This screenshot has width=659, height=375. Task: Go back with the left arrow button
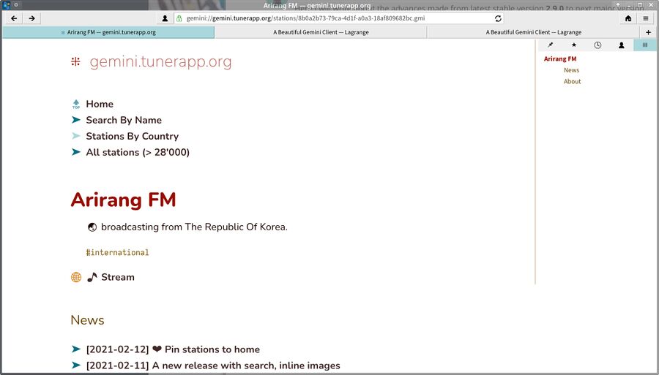pyautogui.click(x=14, y=18)
